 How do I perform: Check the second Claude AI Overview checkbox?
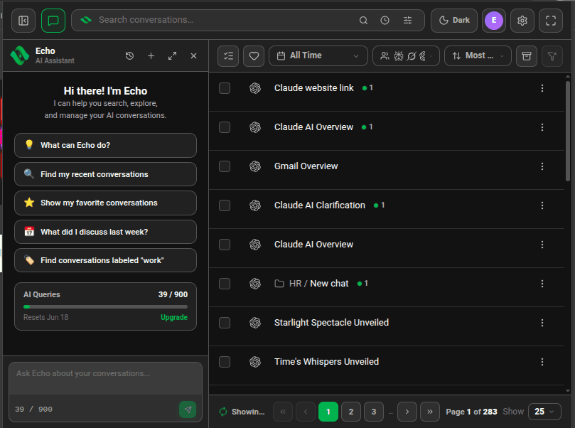(x=225, y=245)
